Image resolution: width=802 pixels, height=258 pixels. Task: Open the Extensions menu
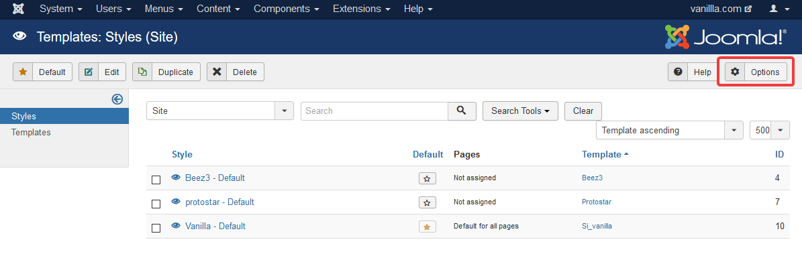(362, 9)
